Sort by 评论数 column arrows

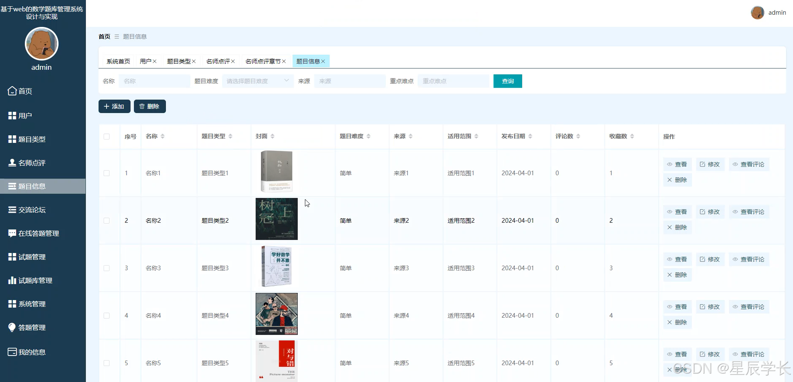(578, 136)
